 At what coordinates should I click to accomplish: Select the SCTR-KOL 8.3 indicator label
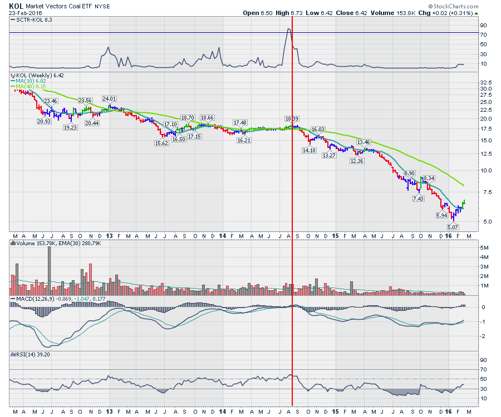(31, 20)
